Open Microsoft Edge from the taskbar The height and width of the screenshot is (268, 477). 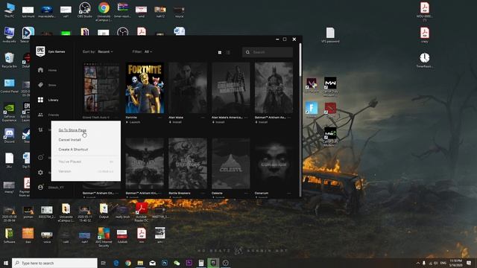point(116,263)
